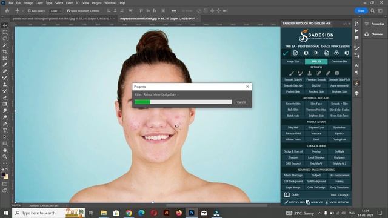The image size is (388, 218).
Task: Open the Channels panel icon
Action: (x=366, y=34)
